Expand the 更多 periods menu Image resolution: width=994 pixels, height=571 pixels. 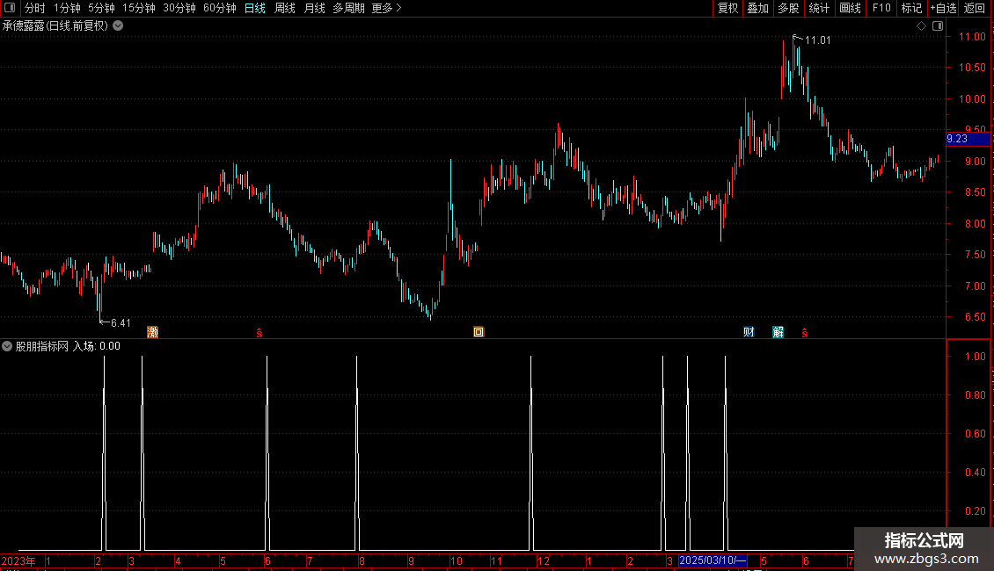tap(387, 8)
